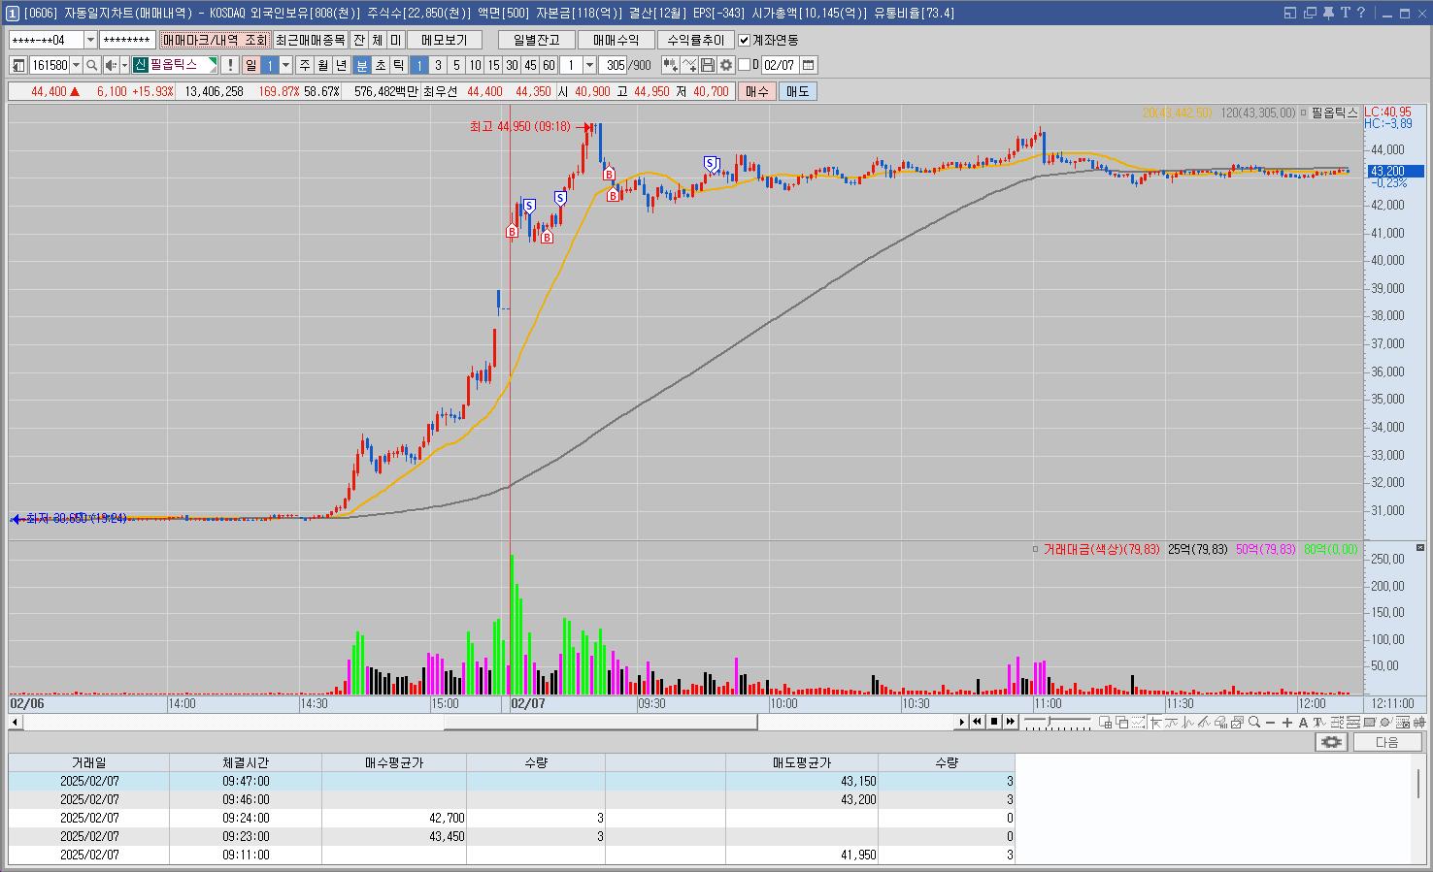Image resolution: width=1433 pixels, height=872 pixels.
Task: Select the 주 (weekly) period toggle
Action: [305, 65]
